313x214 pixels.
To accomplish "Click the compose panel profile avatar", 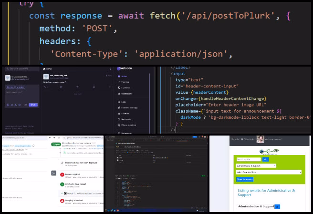I will pos(8,78).
